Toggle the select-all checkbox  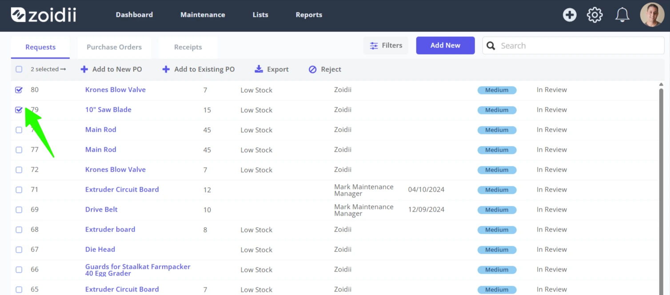coord(19,69)
